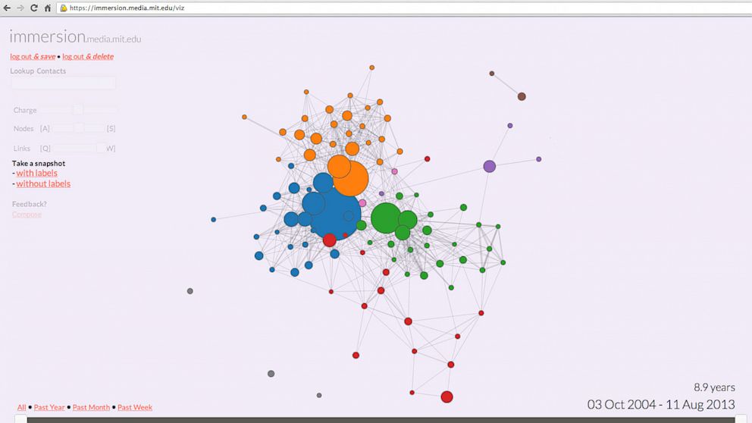Select the large red node near the timeline
The image size is (752, 423).
pyautogui.click(x=446, y=396)
